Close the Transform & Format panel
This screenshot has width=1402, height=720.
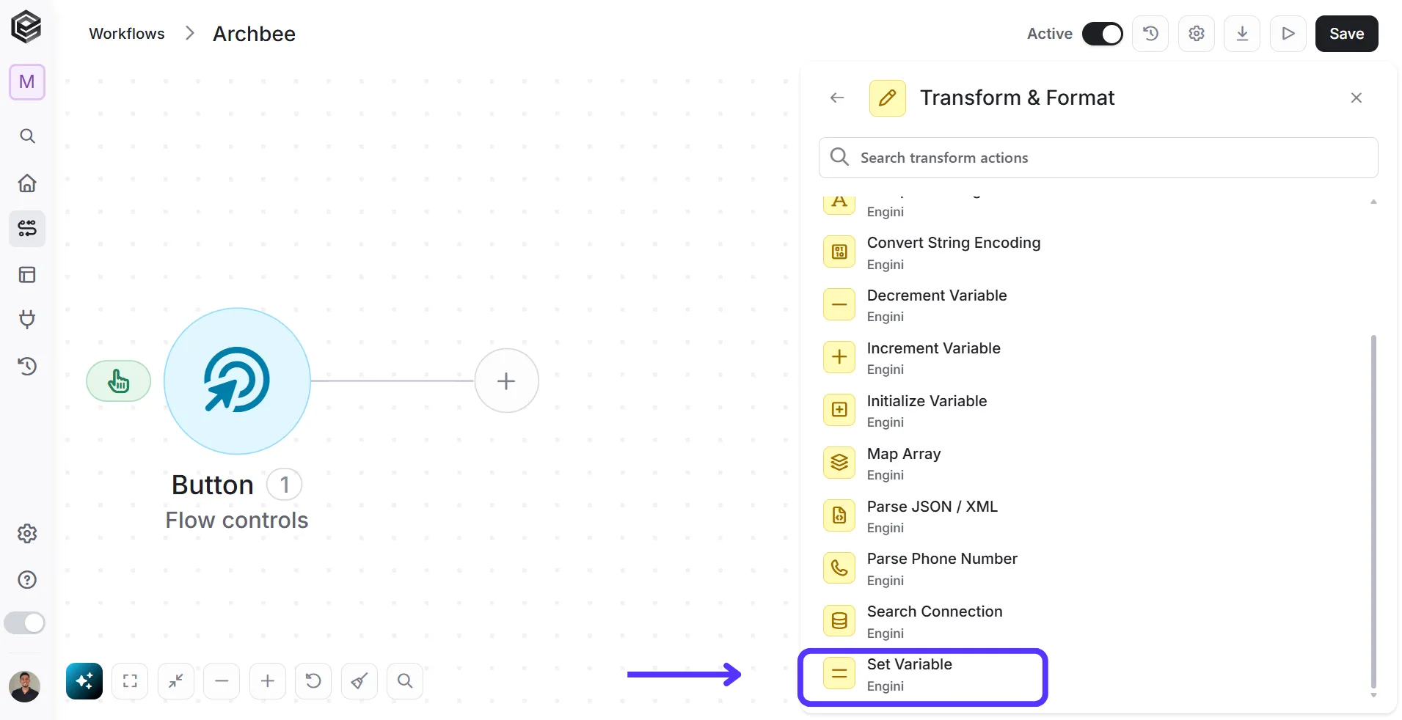click(x=1356, y=98)
